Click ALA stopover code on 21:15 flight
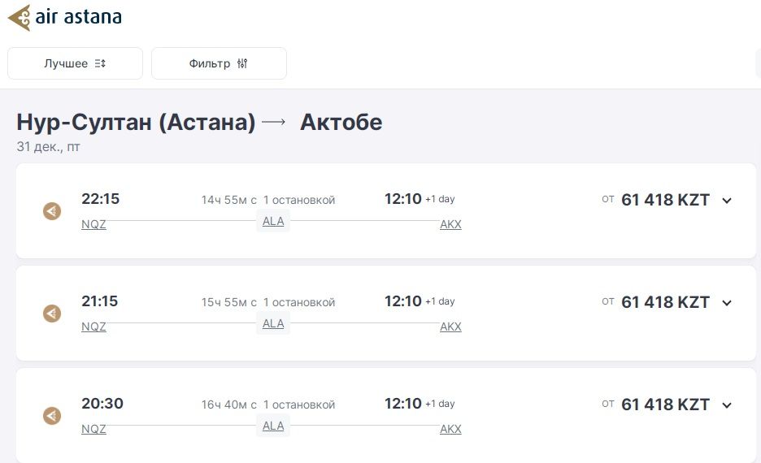 pyautogui.click(x=273, y=323)
